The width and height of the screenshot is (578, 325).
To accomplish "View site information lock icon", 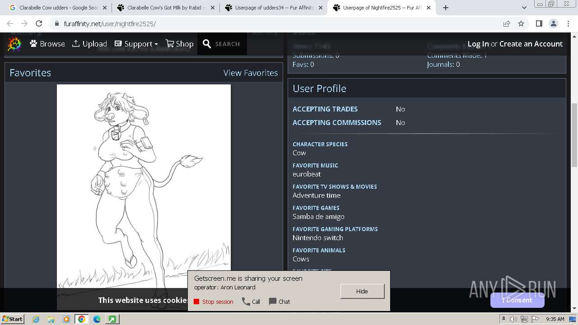I will pos(56,23).
